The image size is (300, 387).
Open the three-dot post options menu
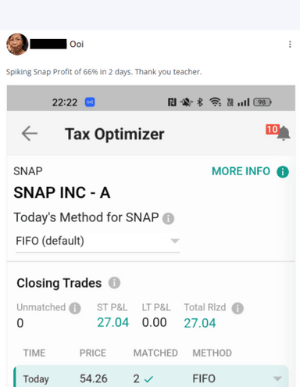coord(290,45)
